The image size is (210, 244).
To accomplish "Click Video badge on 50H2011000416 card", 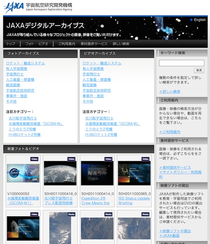I will pyautogui.click(x=71, y=159).
